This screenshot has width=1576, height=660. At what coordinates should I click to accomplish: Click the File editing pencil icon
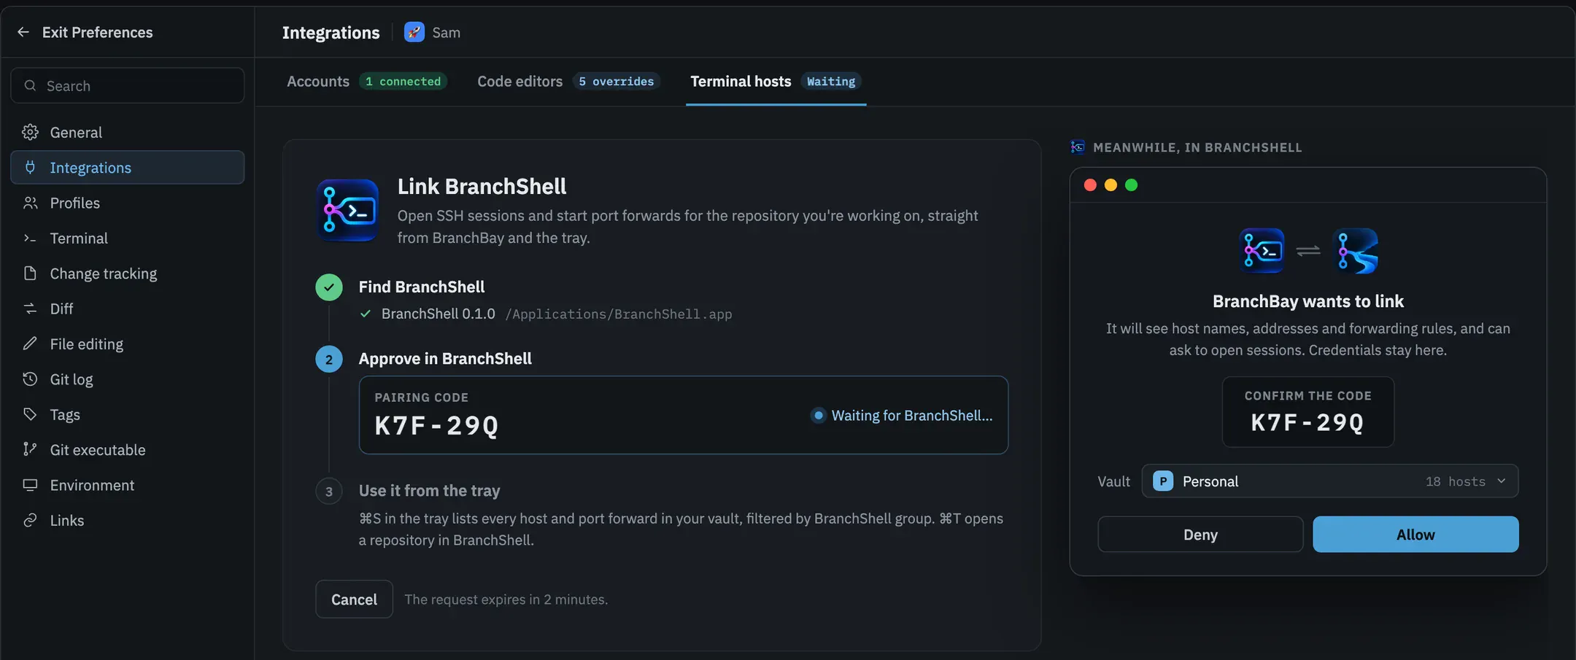30,343
